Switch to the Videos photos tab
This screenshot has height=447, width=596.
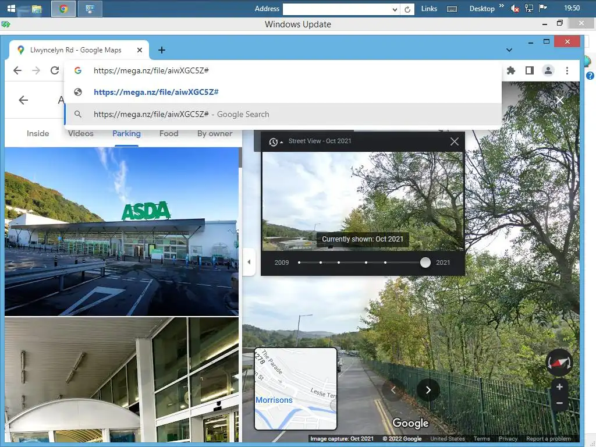coord(80,133)
